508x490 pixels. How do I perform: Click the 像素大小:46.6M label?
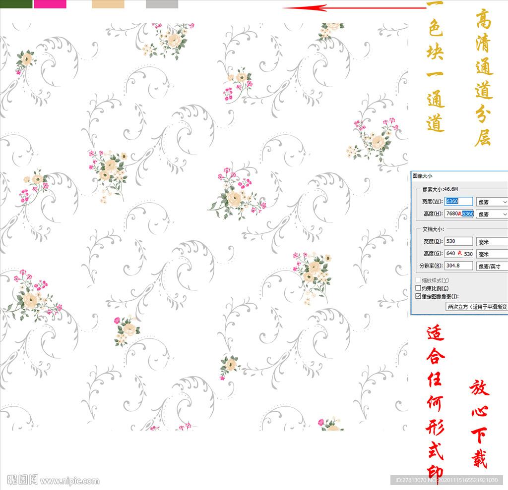click(441, 189)
